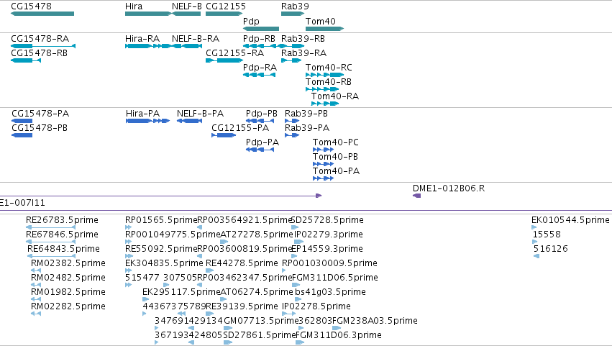Screen dimensions: 612x346
Task: Select EST RM02382.5prime
Action: (x=68, y=263)
